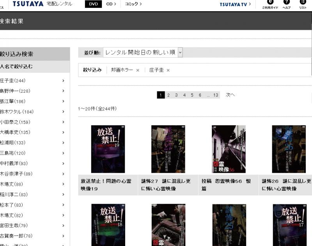The image size is (312, 246).
Task: Open 謎怖26 DVD cover thumbnail
Action: tap(289, 149)
